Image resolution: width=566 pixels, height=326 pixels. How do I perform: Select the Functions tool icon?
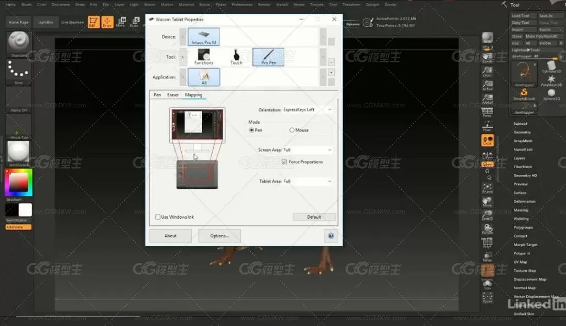[204, 57]
